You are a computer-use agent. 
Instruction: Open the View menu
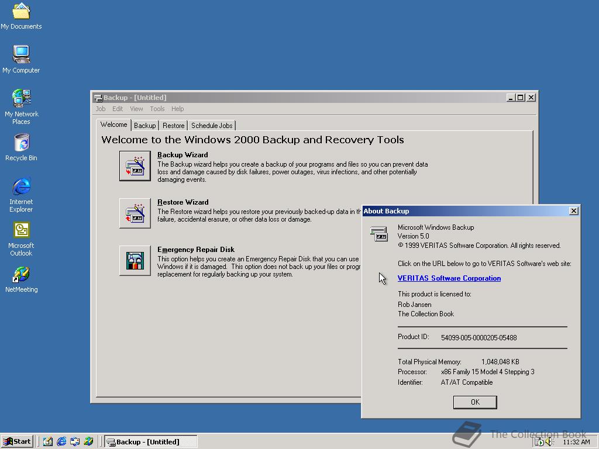tap(136, 109)
